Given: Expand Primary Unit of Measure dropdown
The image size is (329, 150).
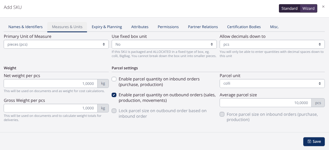Looking at the screenshot, I should click(x=56, y=44).
